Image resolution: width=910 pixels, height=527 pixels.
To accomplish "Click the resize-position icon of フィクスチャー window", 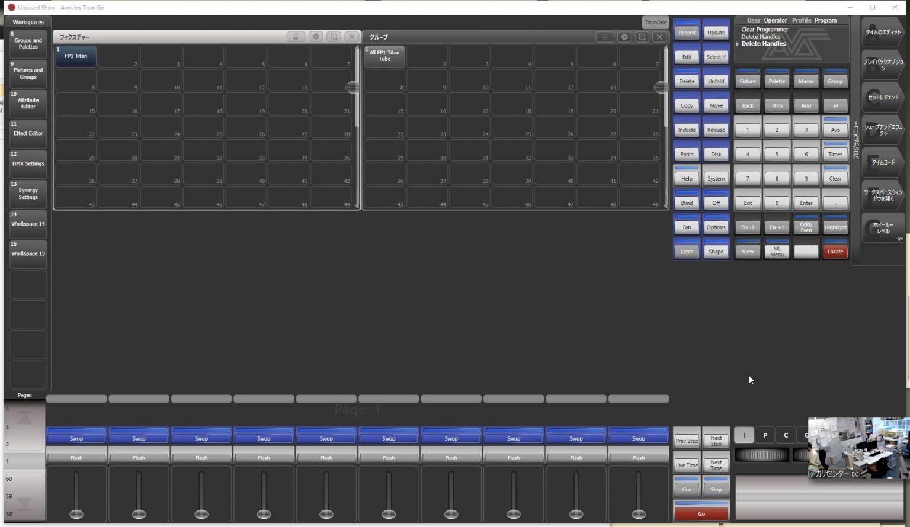I will (x=334, y=37).
